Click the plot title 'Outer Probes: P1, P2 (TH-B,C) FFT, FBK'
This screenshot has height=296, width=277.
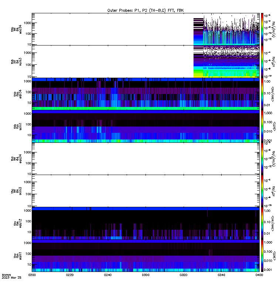coord(146,10)
